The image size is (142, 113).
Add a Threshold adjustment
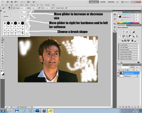(129, 41)
